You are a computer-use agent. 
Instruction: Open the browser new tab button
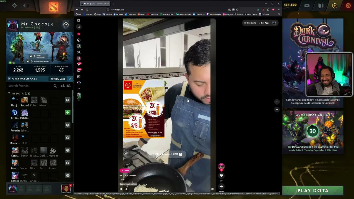(113, 4)
